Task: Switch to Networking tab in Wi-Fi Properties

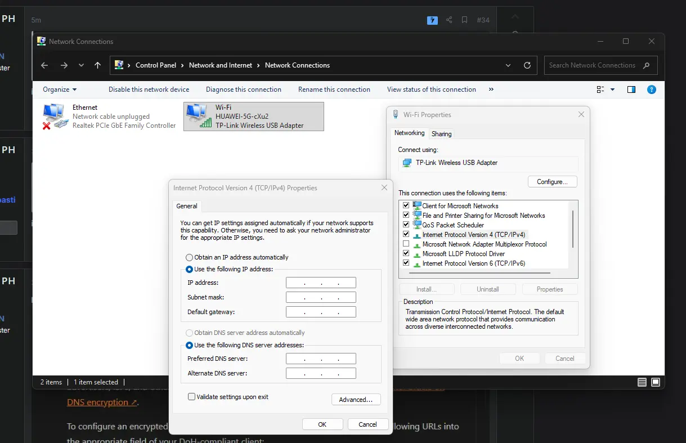Action: (x=409, y=133)
